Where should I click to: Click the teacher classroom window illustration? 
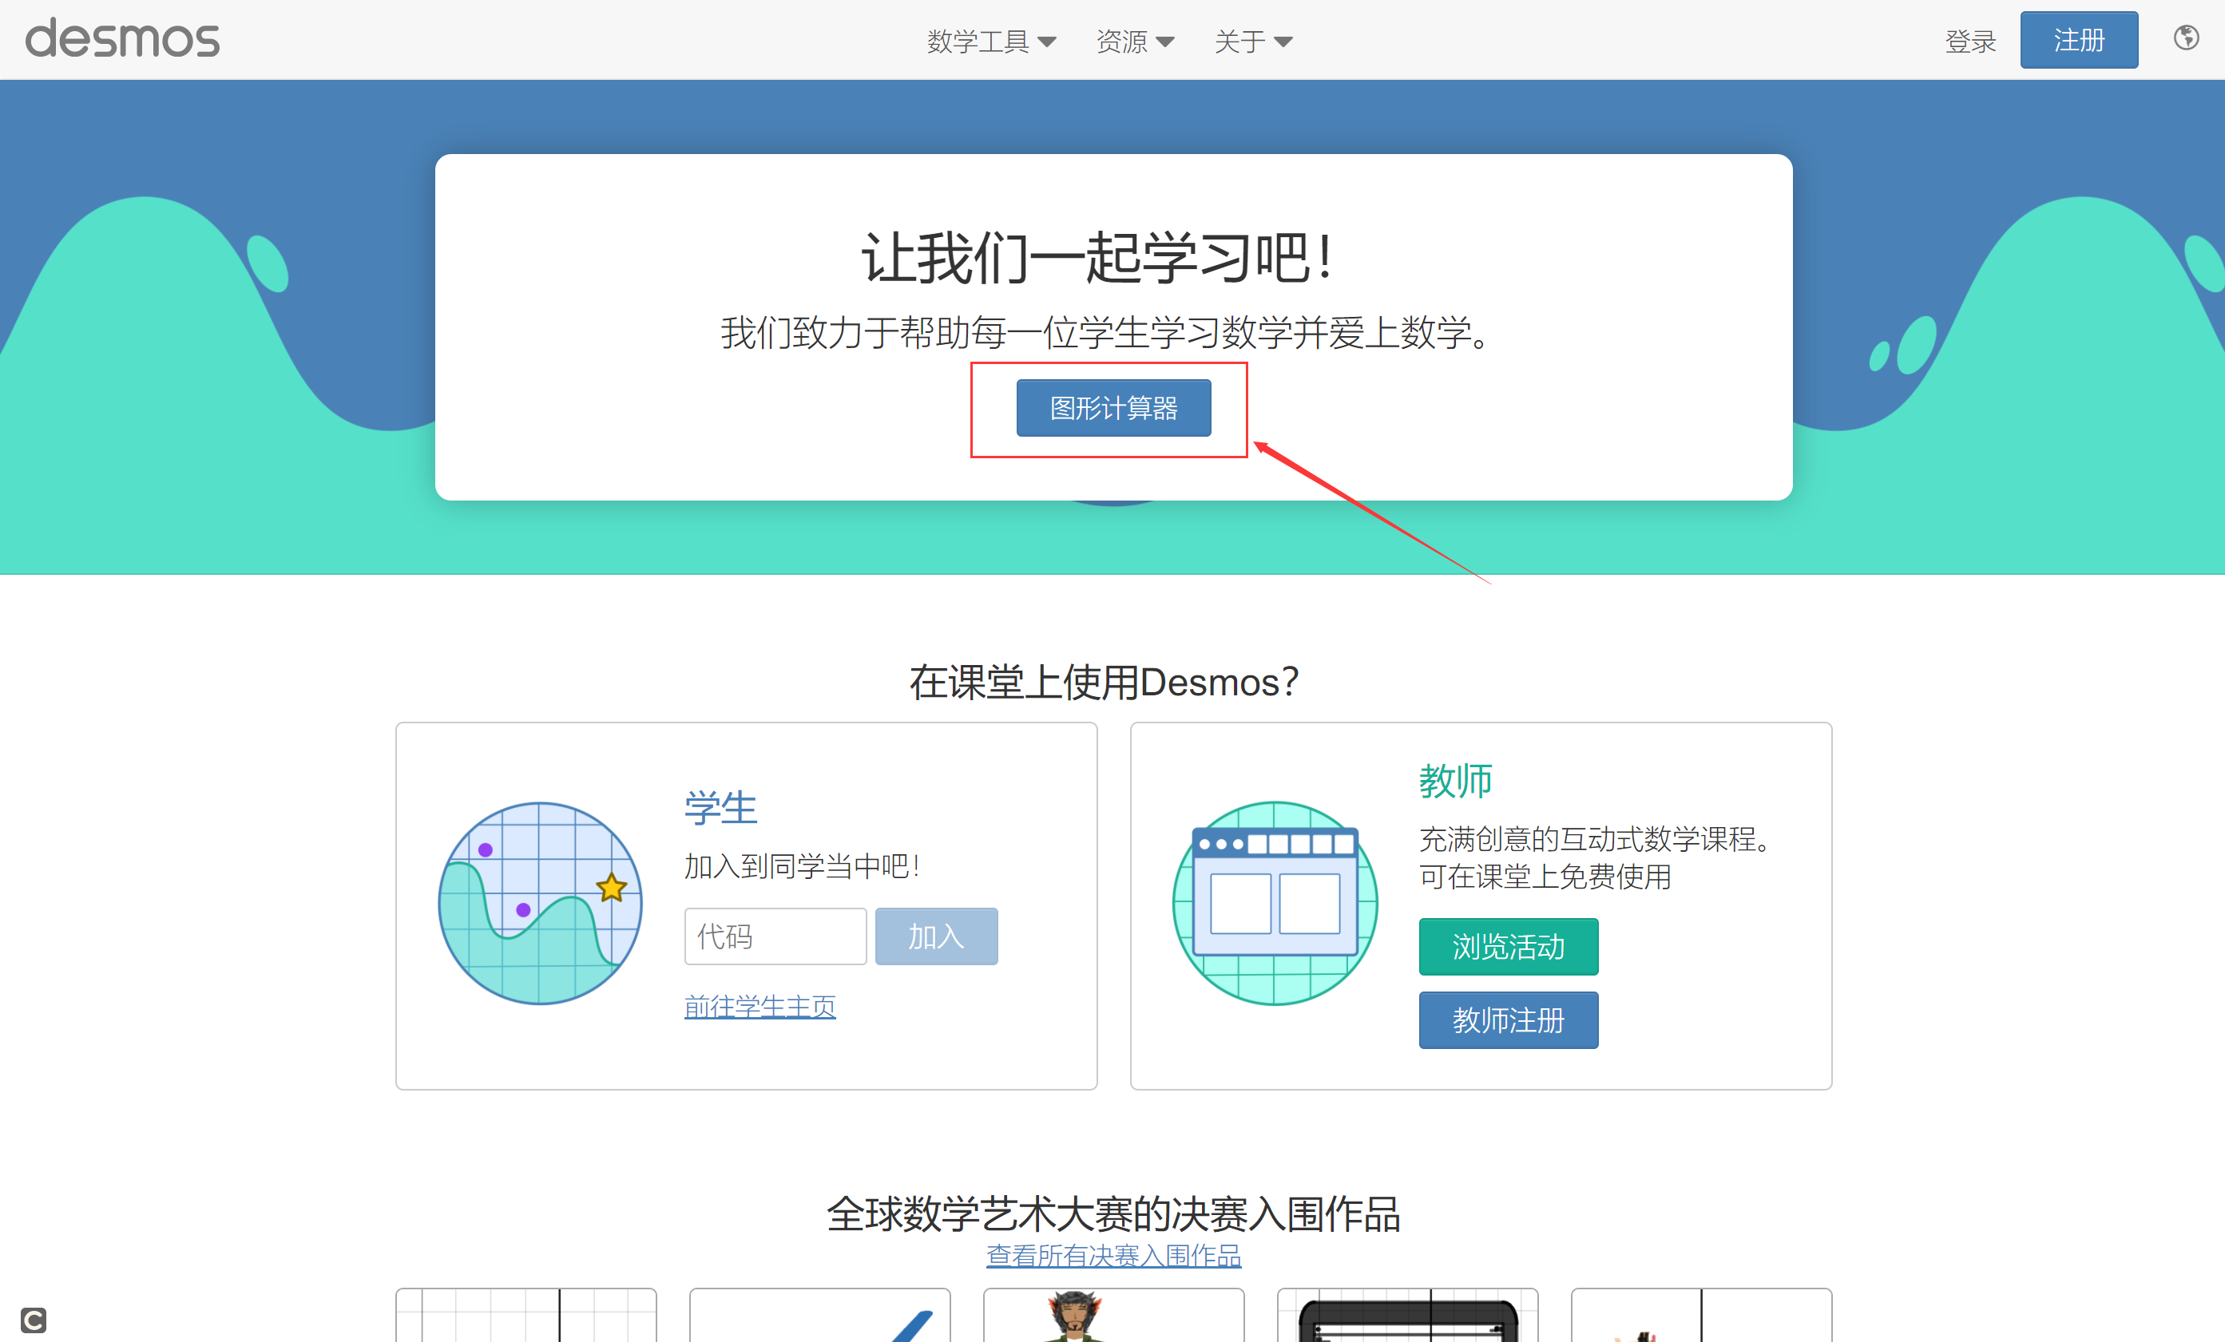coord(1274,904)
